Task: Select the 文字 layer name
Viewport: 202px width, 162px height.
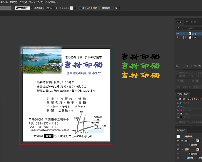Action: pyautogui.click(x=194, y=34)
